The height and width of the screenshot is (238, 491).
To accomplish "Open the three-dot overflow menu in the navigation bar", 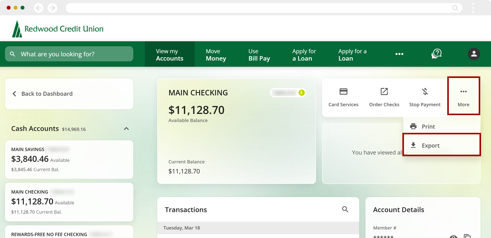I will [x=399, y=54].
